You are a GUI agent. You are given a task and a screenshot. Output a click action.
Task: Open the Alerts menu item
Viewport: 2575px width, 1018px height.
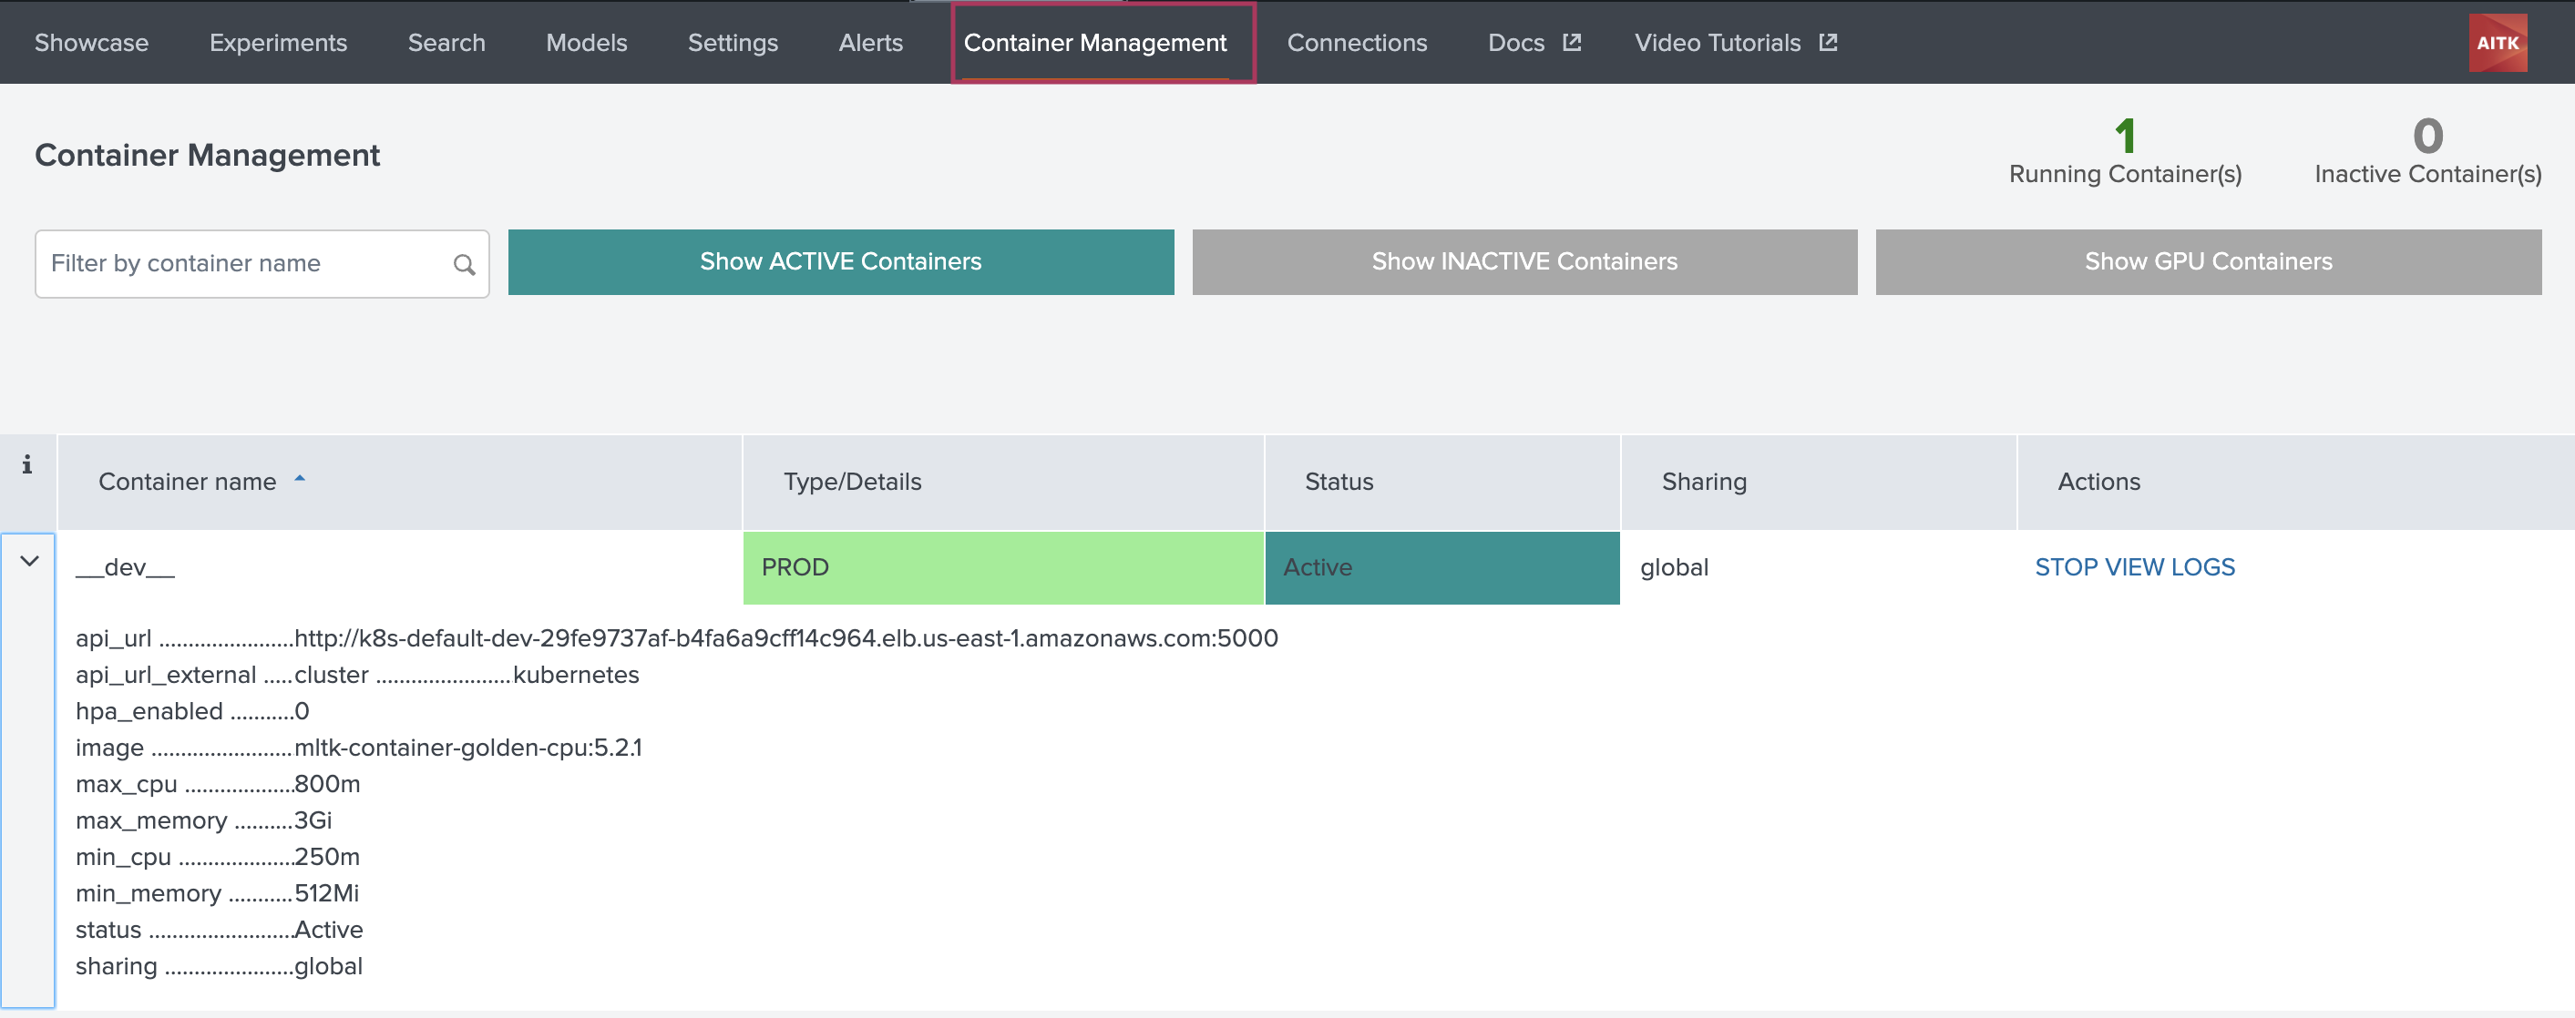[869, 43]
